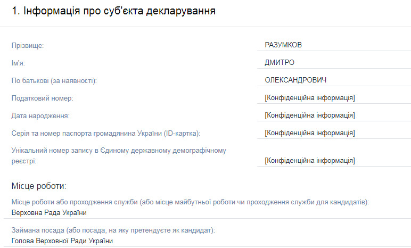Click the Податковий номер label

tap(43, 98)
